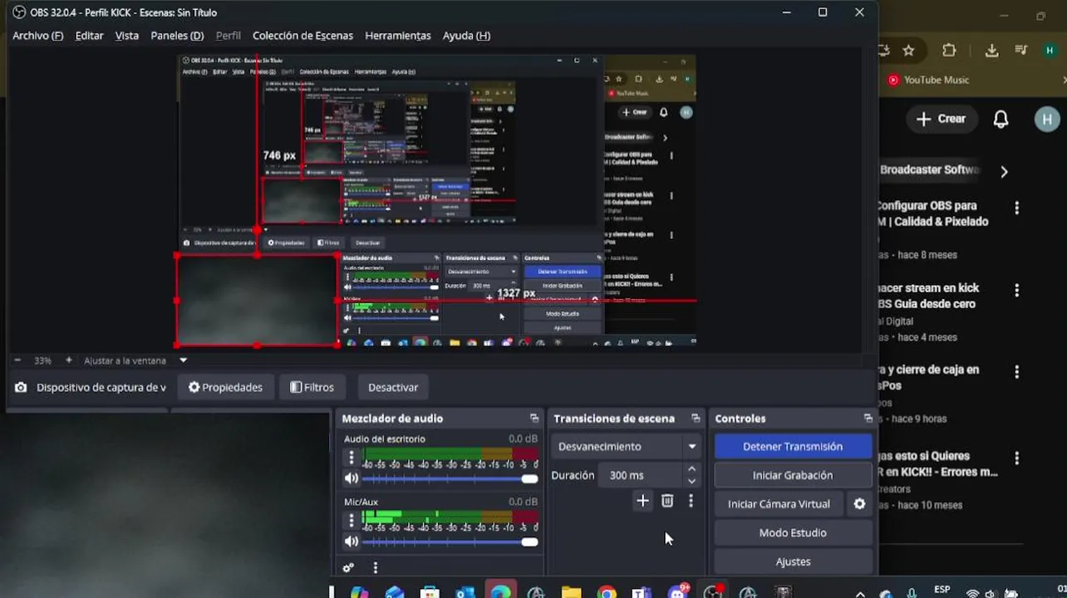
Task: Open YouTube notifications bell
Action: [1001, 119]
